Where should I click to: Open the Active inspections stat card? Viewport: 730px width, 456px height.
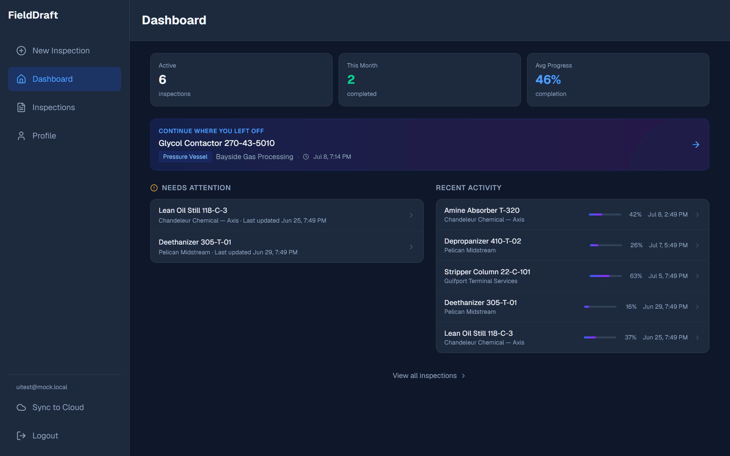tap(241, 80)
